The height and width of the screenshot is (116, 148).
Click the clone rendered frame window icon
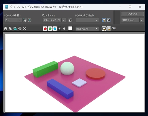(x=15, y=28)
